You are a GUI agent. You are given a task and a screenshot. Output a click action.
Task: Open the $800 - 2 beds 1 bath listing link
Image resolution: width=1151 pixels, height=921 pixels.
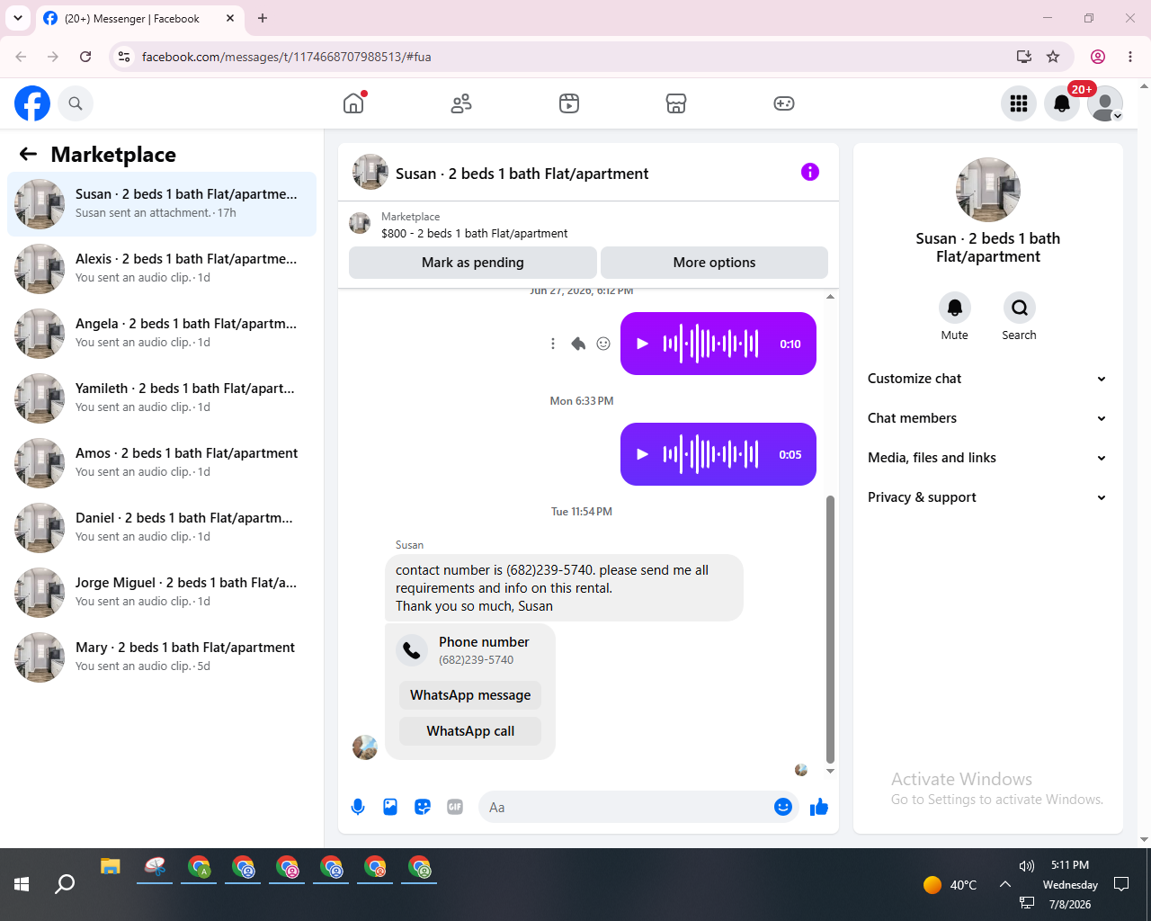click(x=474, y=233)
